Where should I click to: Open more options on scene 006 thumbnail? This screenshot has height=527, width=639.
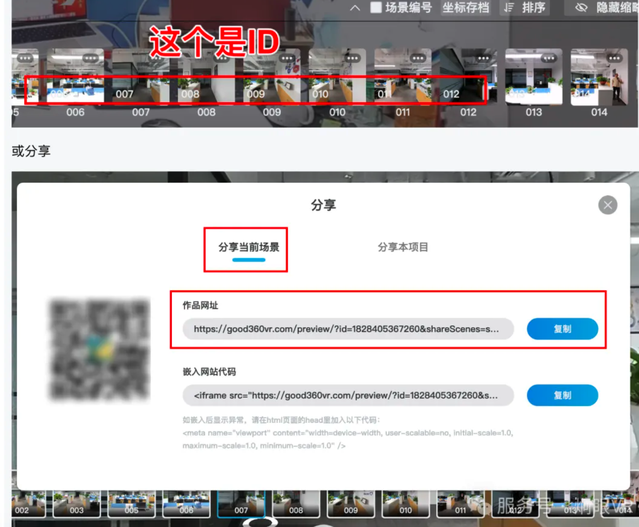(x=90, y=58)
